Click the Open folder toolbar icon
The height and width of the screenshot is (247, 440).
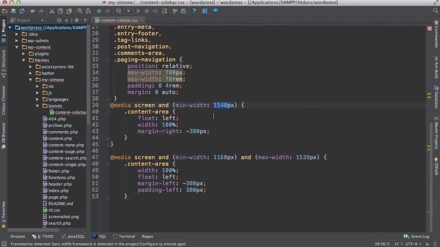point(5,11)
